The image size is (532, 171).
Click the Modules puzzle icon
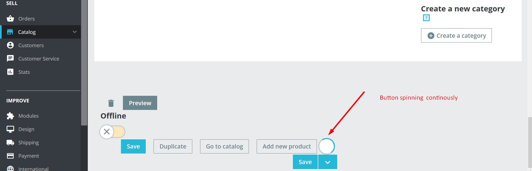(x=10, y=116)
